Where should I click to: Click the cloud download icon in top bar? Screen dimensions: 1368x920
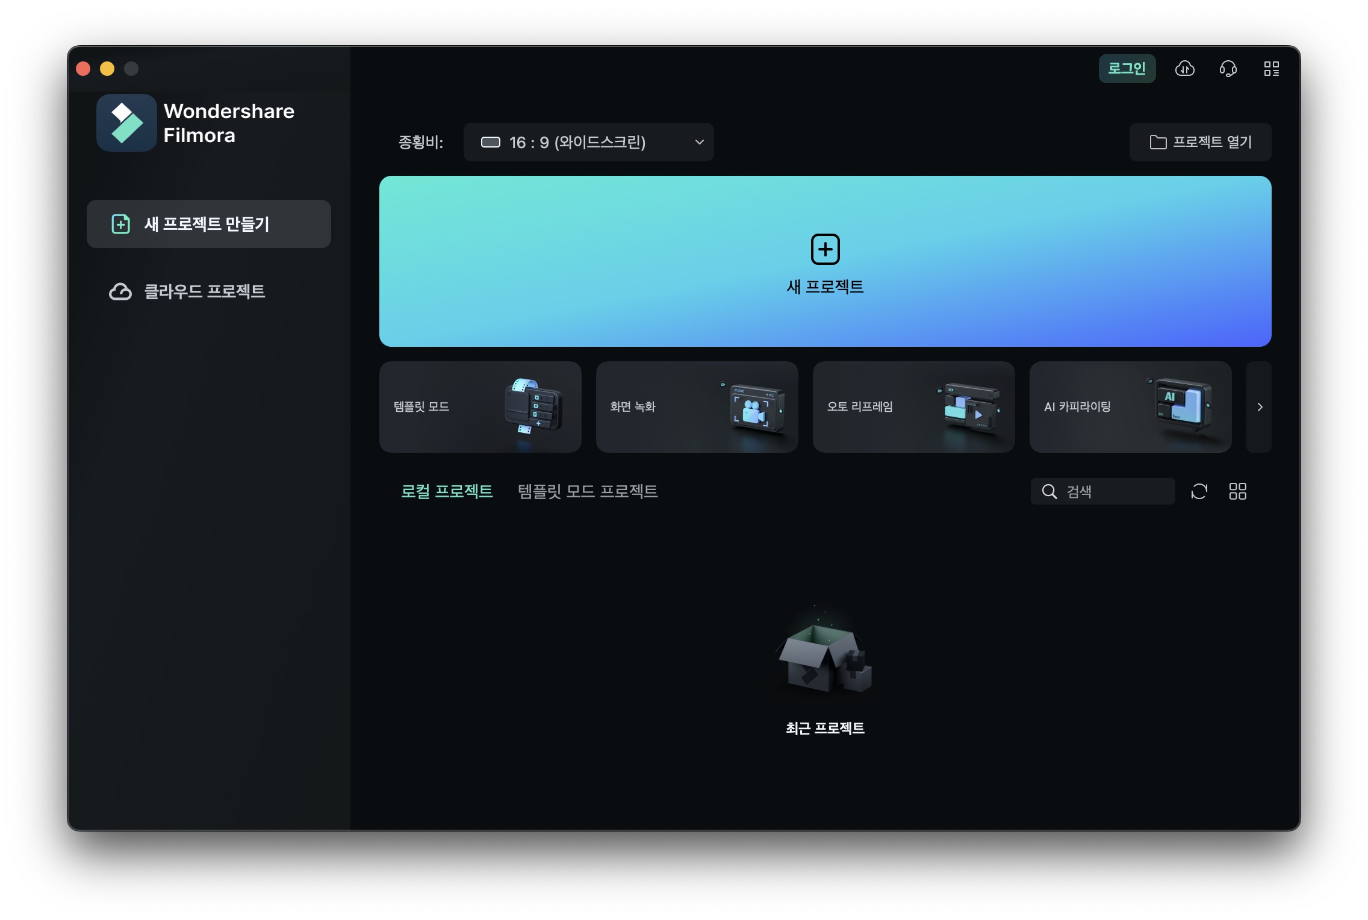coord(1184,69)
